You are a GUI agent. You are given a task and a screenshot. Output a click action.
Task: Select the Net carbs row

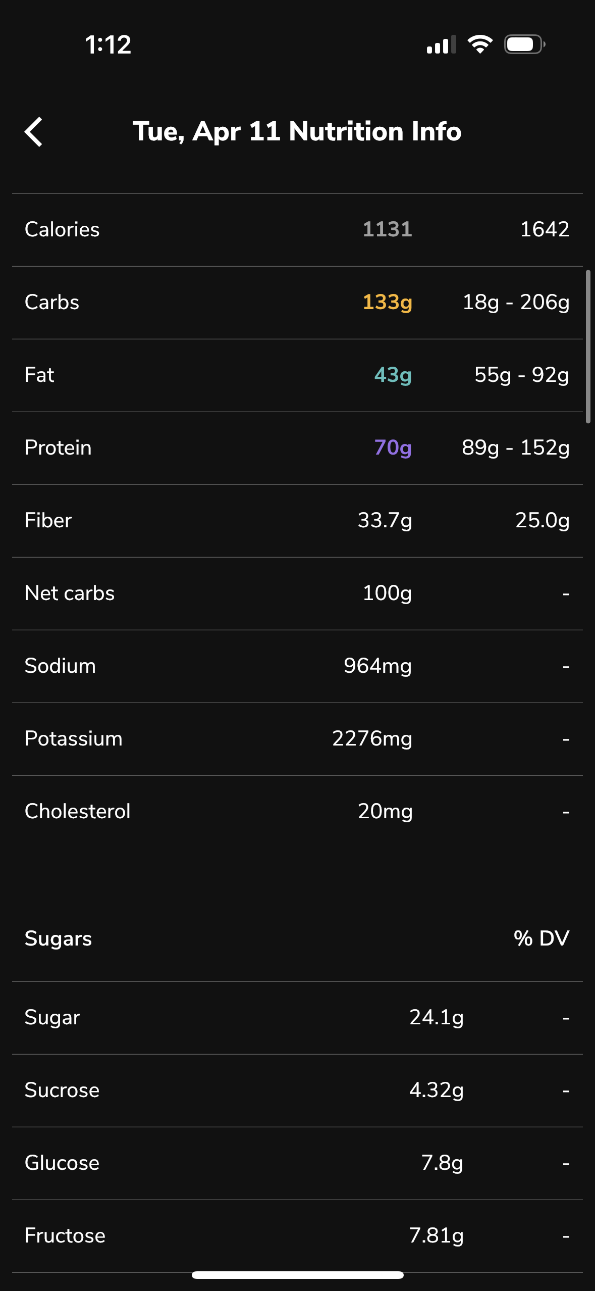pyautogui.click(x=297, y=593)
